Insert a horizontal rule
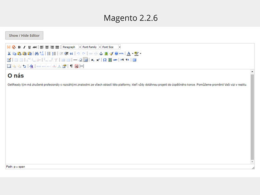 click(x=75, y=60)
